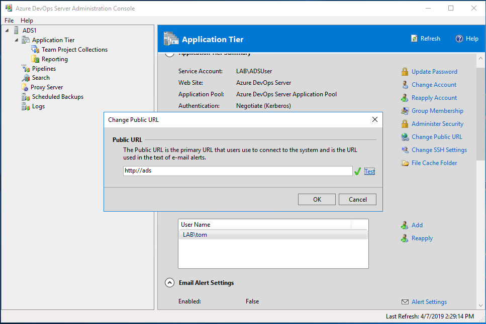Click the Help question mark icon
Screen dimensions: 486x324
tap(459, 39)
